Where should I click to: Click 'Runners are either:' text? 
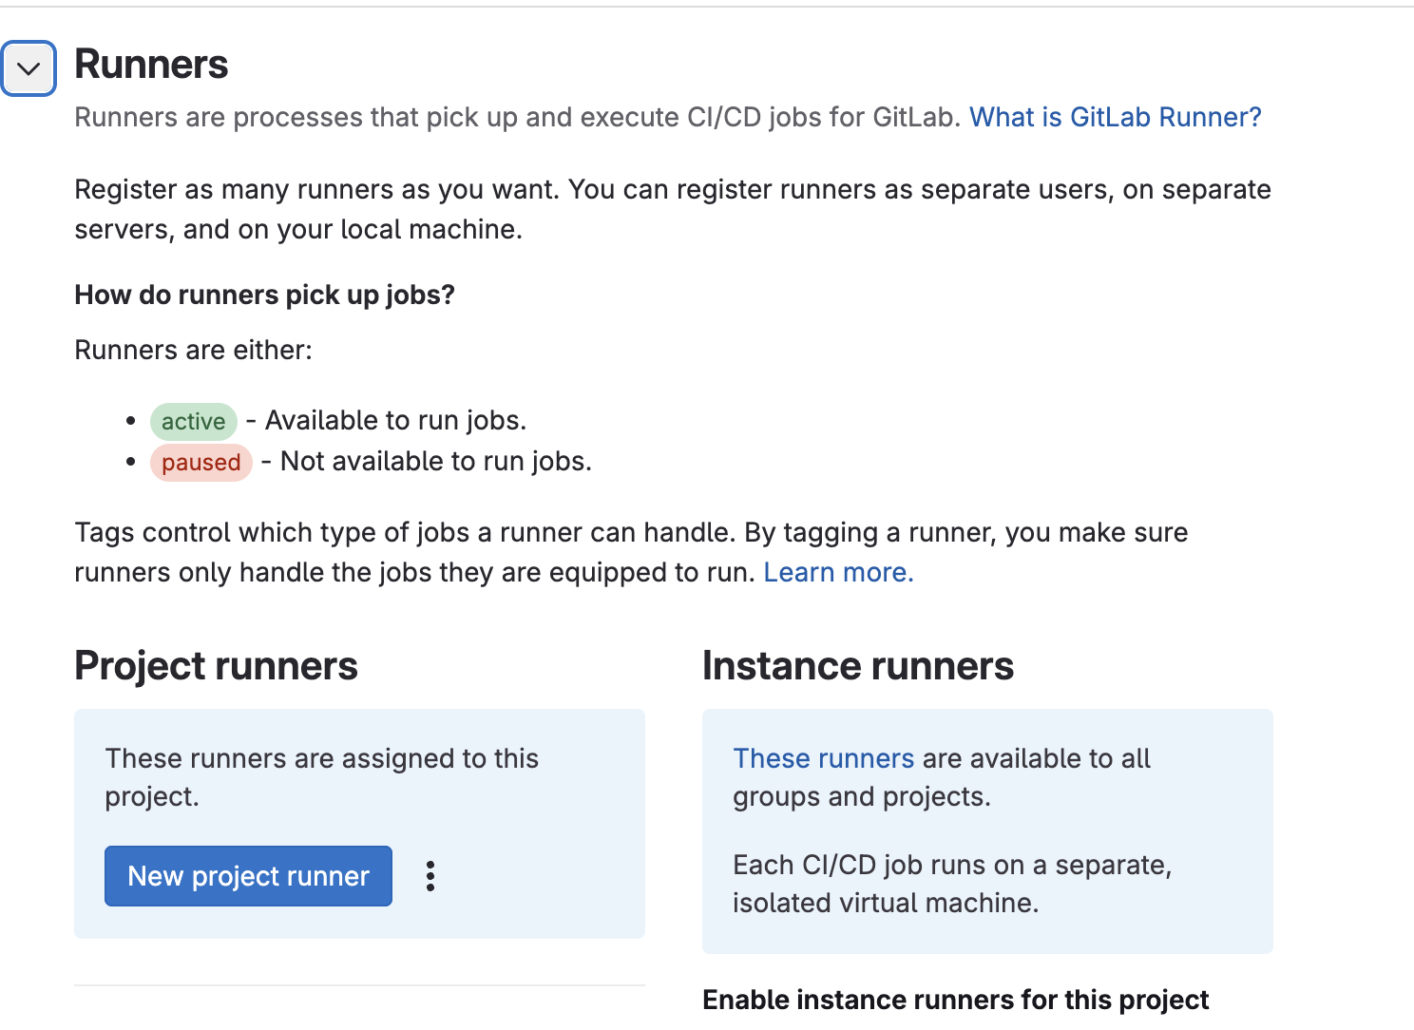194,351
